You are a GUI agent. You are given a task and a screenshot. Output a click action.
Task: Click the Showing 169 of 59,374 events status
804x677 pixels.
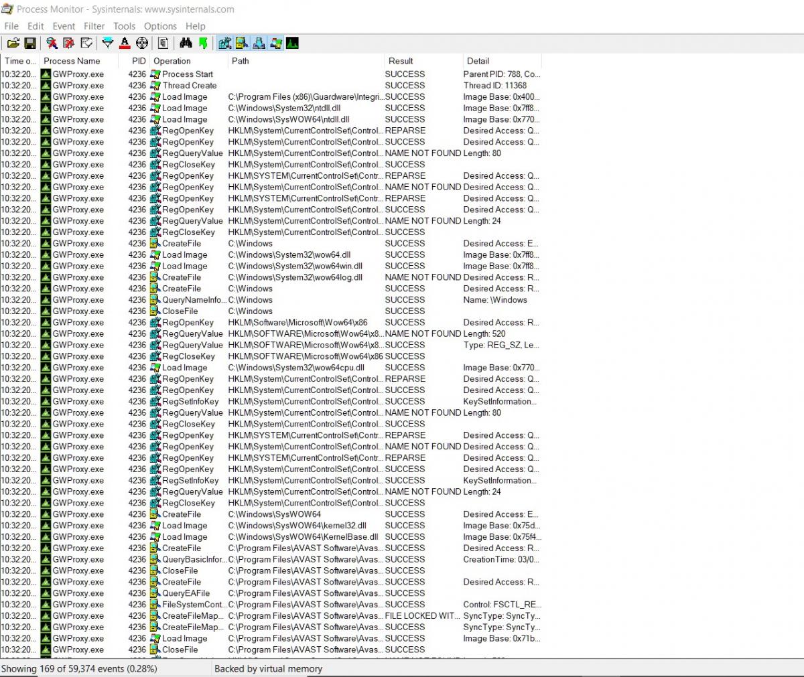tap(79, 668)
